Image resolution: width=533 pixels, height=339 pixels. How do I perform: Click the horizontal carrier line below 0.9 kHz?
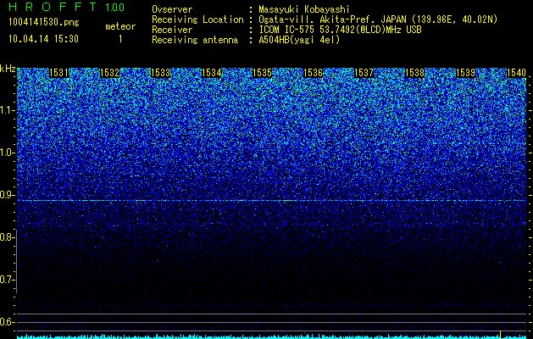[271, 201]
